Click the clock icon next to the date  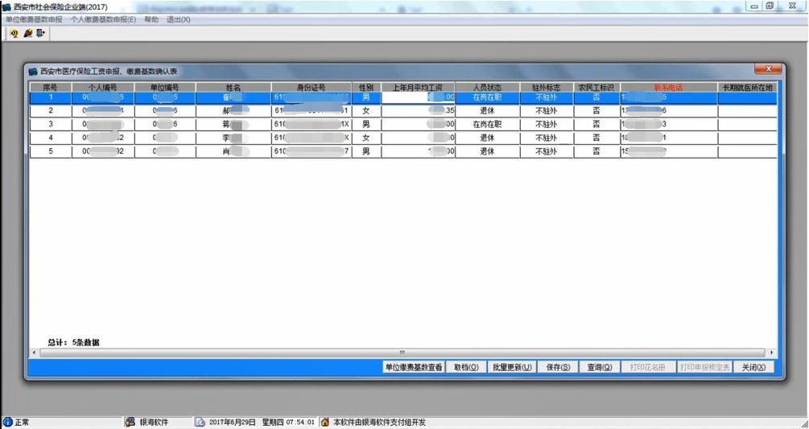200,422
